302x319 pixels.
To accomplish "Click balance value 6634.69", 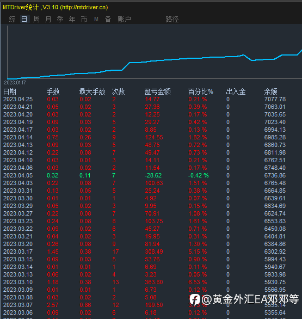I will [x=275, y=206].
